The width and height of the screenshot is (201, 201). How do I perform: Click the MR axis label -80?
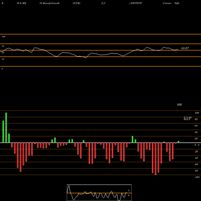pyautogui.click(x=196, y=171)
